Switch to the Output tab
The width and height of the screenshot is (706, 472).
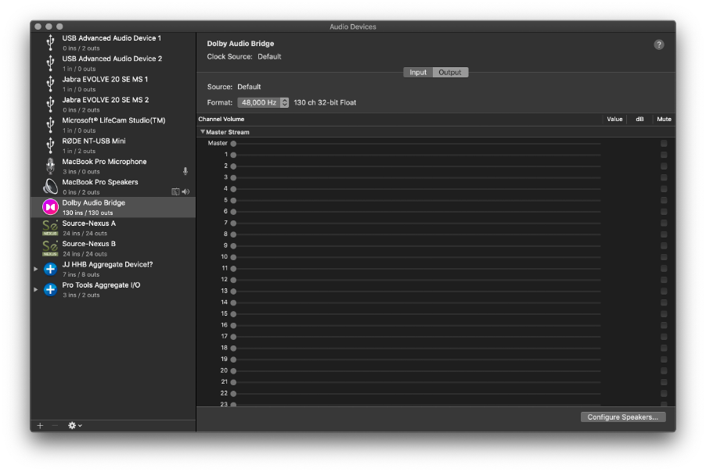(450, 73)
